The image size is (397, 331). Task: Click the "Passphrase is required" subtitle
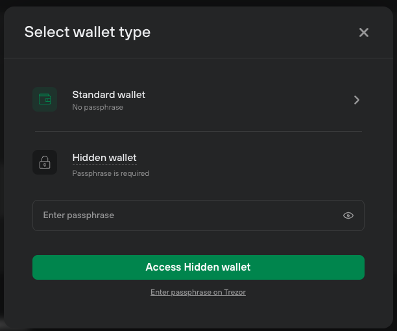pyautogui.click(x=110, y=173)
